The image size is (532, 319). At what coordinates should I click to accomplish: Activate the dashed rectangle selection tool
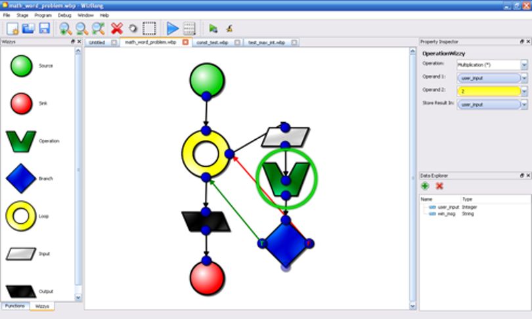(x=149, y=28)
